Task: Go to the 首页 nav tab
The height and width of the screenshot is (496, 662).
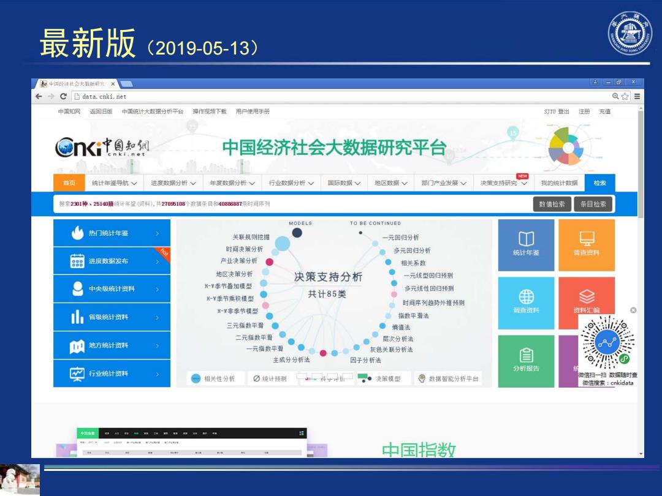Action: pyautogui.click(x=69, y=183)
